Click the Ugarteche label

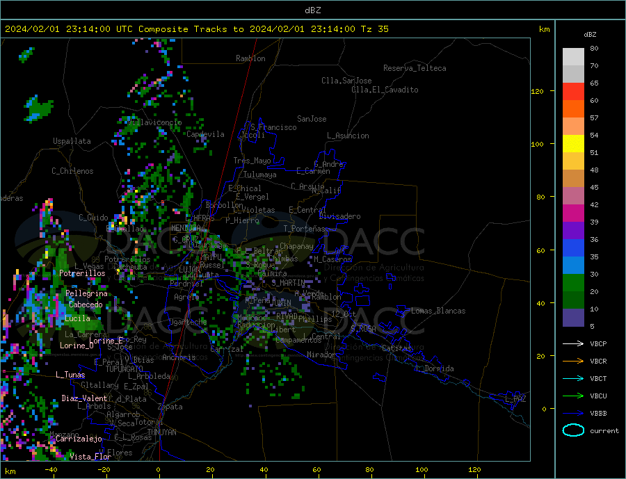188,322
